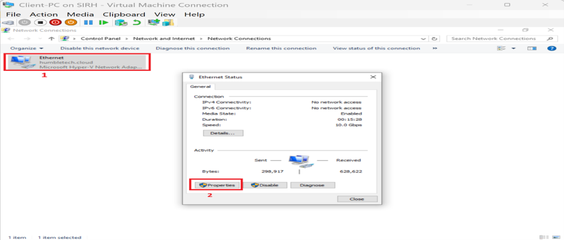Screen dimensions: 564x240
Task: Select the Ethernet network adapter item
Action: coord(77,62)
